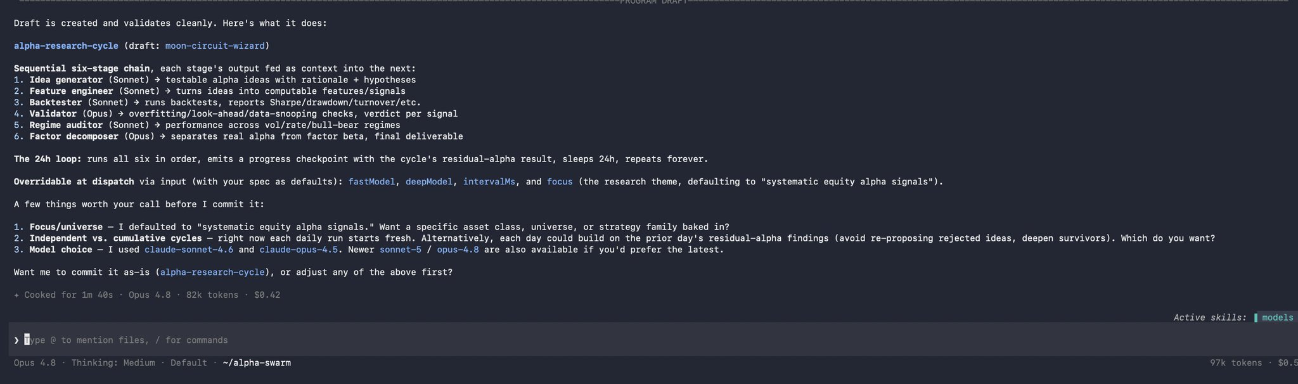The width and height of the screenshot is (1298, 384).
Task: Click the deepModel parameter
Action: [x=429, y=182]
